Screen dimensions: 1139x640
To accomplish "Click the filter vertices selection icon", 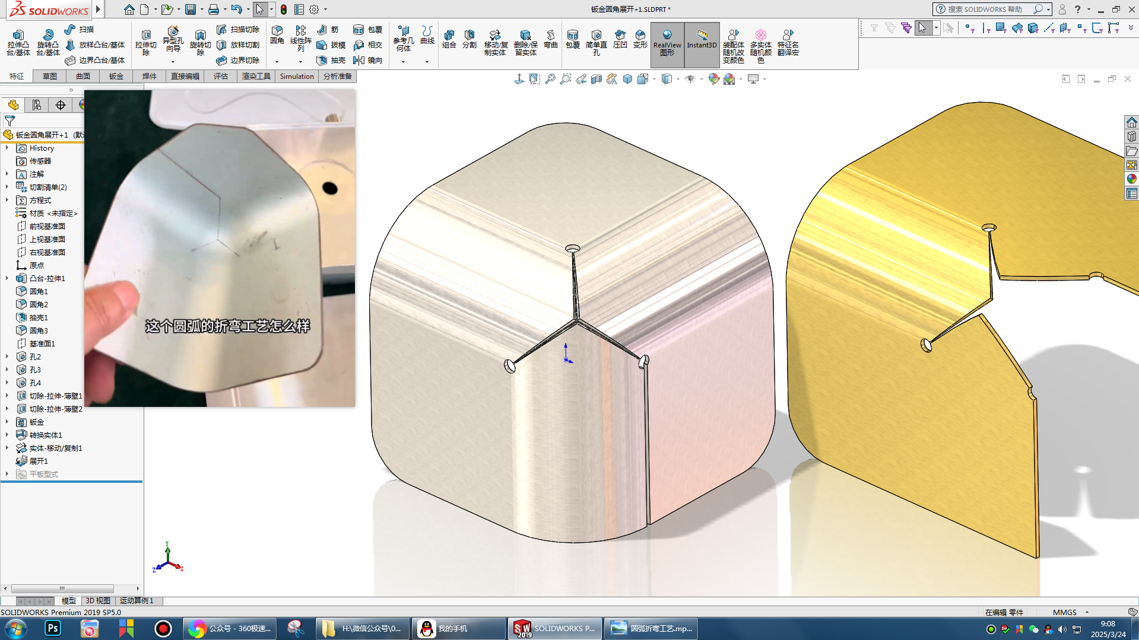I will point(969,28).
